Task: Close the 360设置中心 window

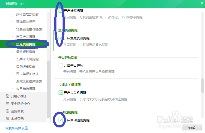Action: pos(202,3)
